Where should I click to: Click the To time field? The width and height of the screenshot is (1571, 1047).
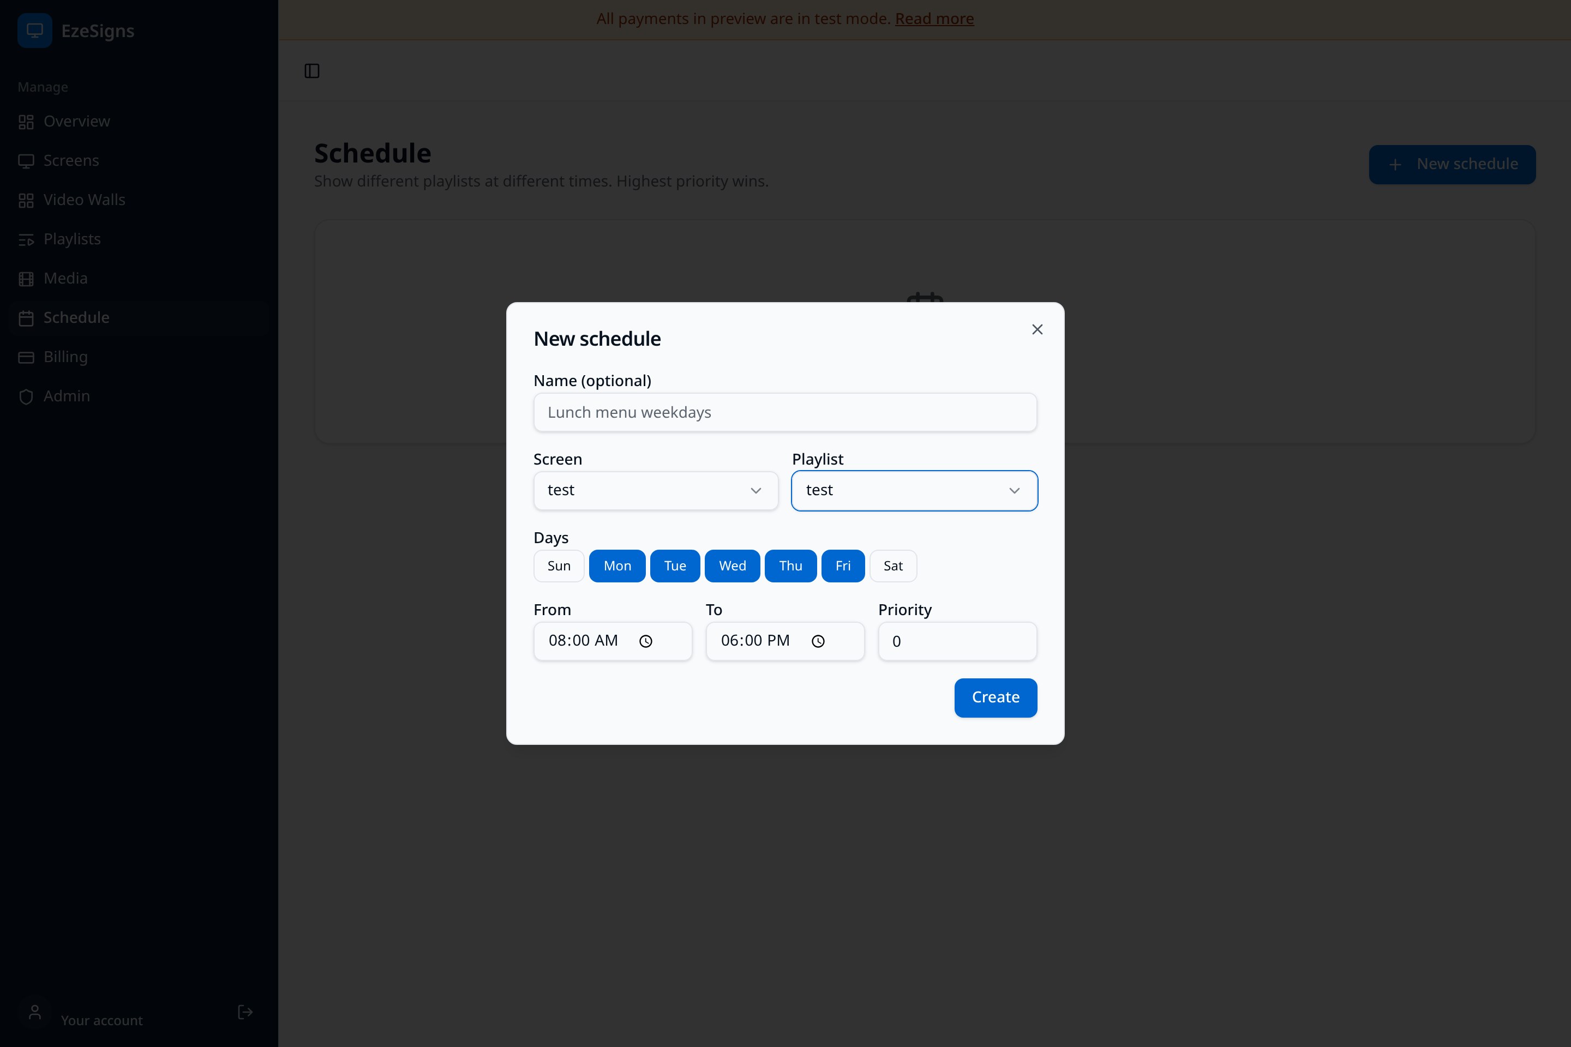point(785,642)
